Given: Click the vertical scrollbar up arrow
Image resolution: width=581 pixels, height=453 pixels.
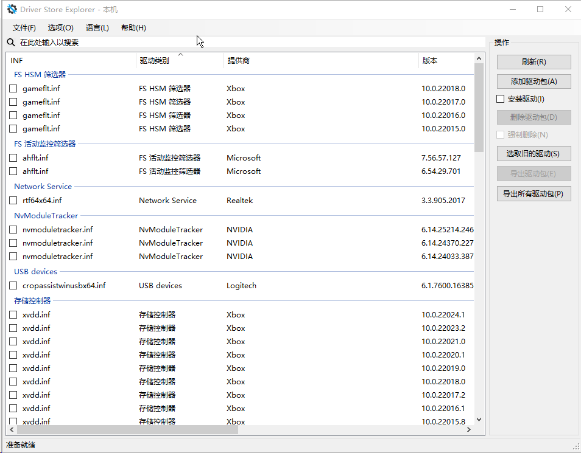Looking at the screenshot, I should click(x=479, y=58).
